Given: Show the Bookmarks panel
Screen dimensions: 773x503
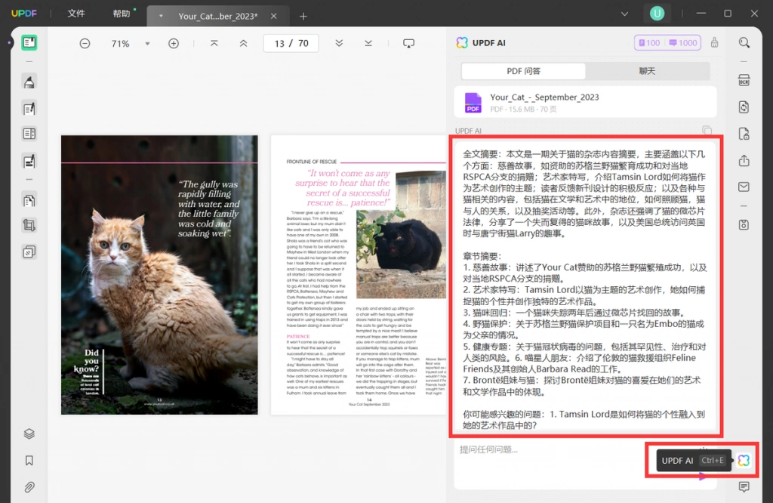Looking at the screenshot, I should [x=29, y=461].
